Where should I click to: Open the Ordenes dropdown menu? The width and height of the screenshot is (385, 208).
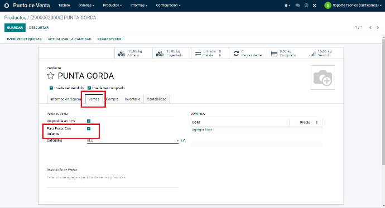tap(86, 6)
